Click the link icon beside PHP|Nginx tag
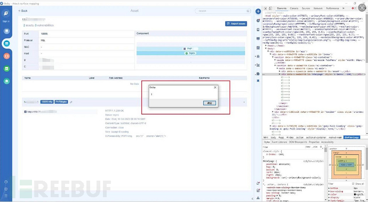The image size is (368, 202). coord(71,102)
